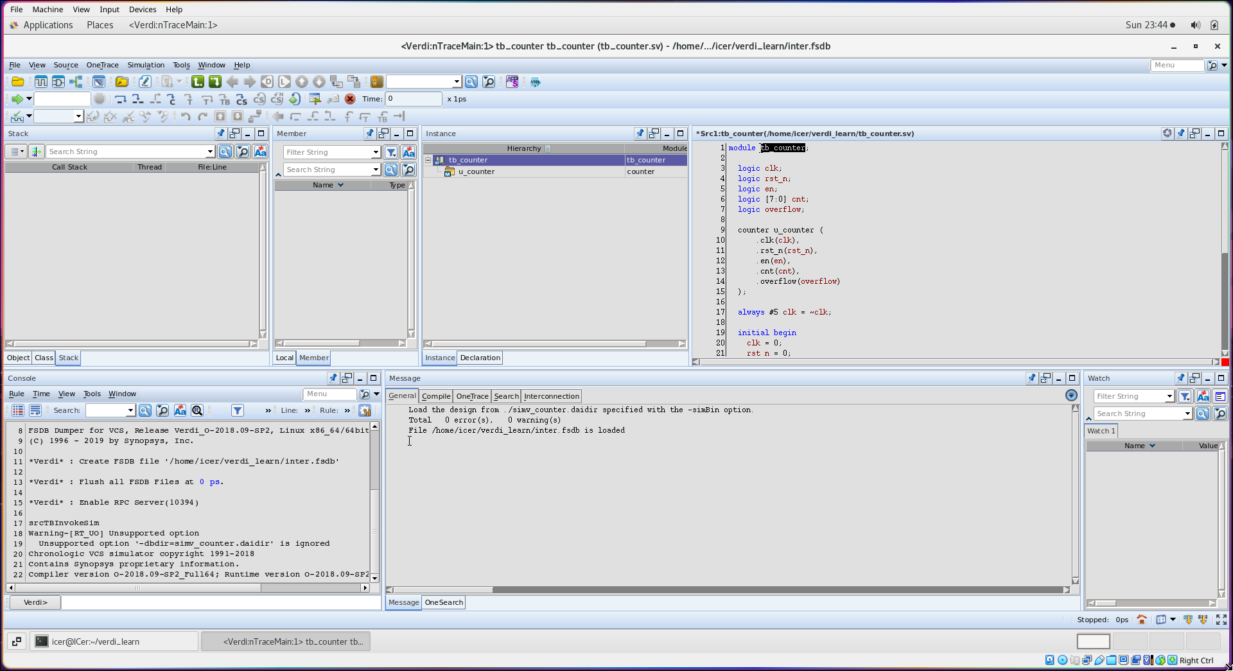The image size is (1233, 671).
Task: Switch to the Class tab
Action: click(44, 358)
